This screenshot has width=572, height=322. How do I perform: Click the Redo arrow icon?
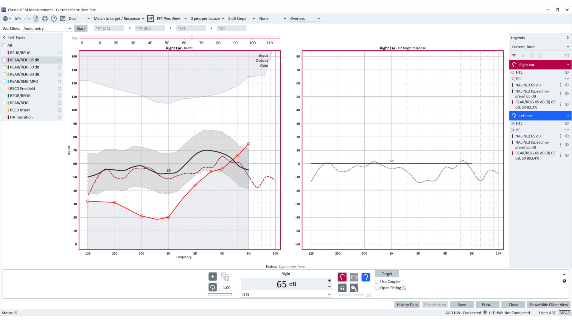pos(27,18)
